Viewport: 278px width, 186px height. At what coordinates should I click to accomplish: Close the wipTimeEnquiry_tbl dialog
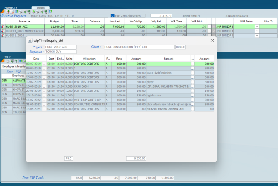(212, 40)
